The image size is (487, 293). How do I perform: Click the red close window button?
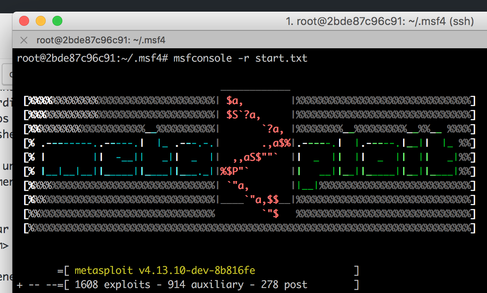(x=24, y=21)
